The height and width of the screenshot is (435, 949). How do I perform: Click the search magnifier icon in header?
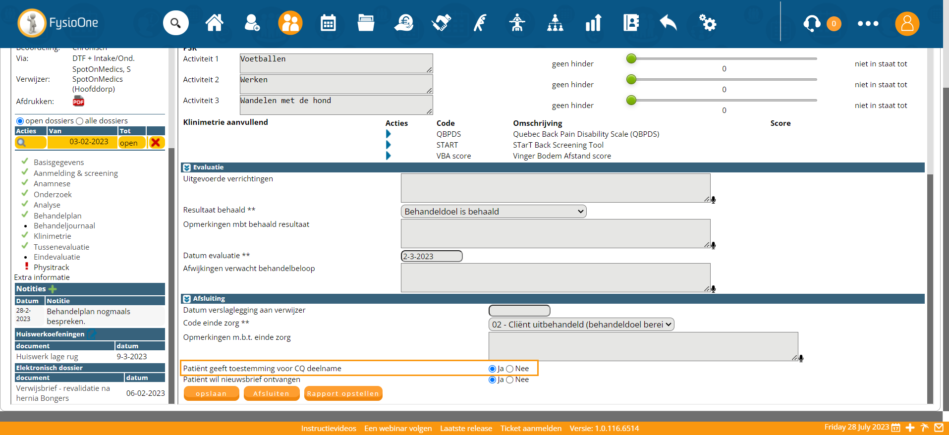(175, 23)
